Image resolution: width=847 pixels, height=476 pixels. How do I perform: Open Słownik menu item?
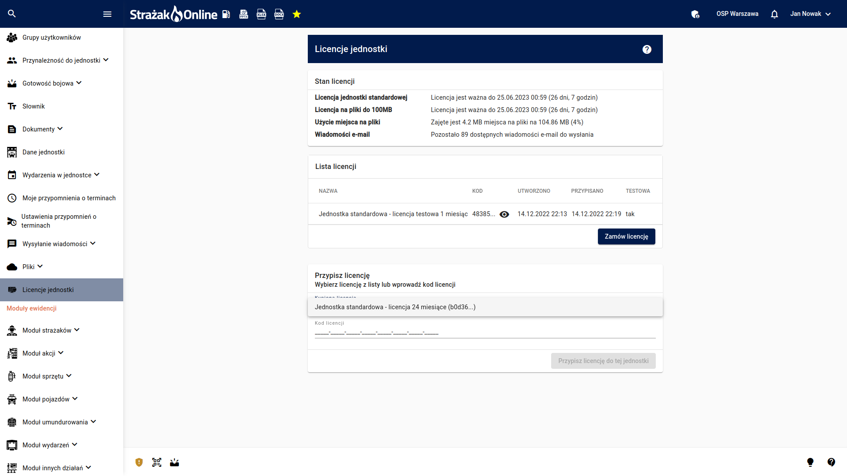click(61, 106)
